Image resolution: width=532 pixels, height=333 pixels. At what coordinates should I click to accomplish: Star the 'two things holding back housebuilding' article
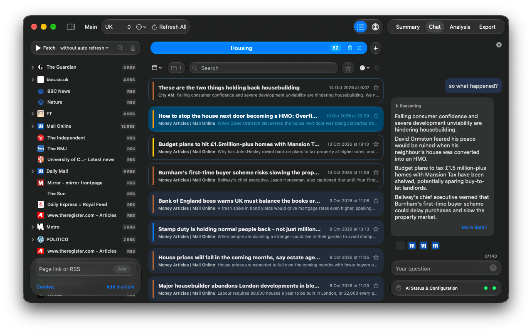click(x=376, y=87)
